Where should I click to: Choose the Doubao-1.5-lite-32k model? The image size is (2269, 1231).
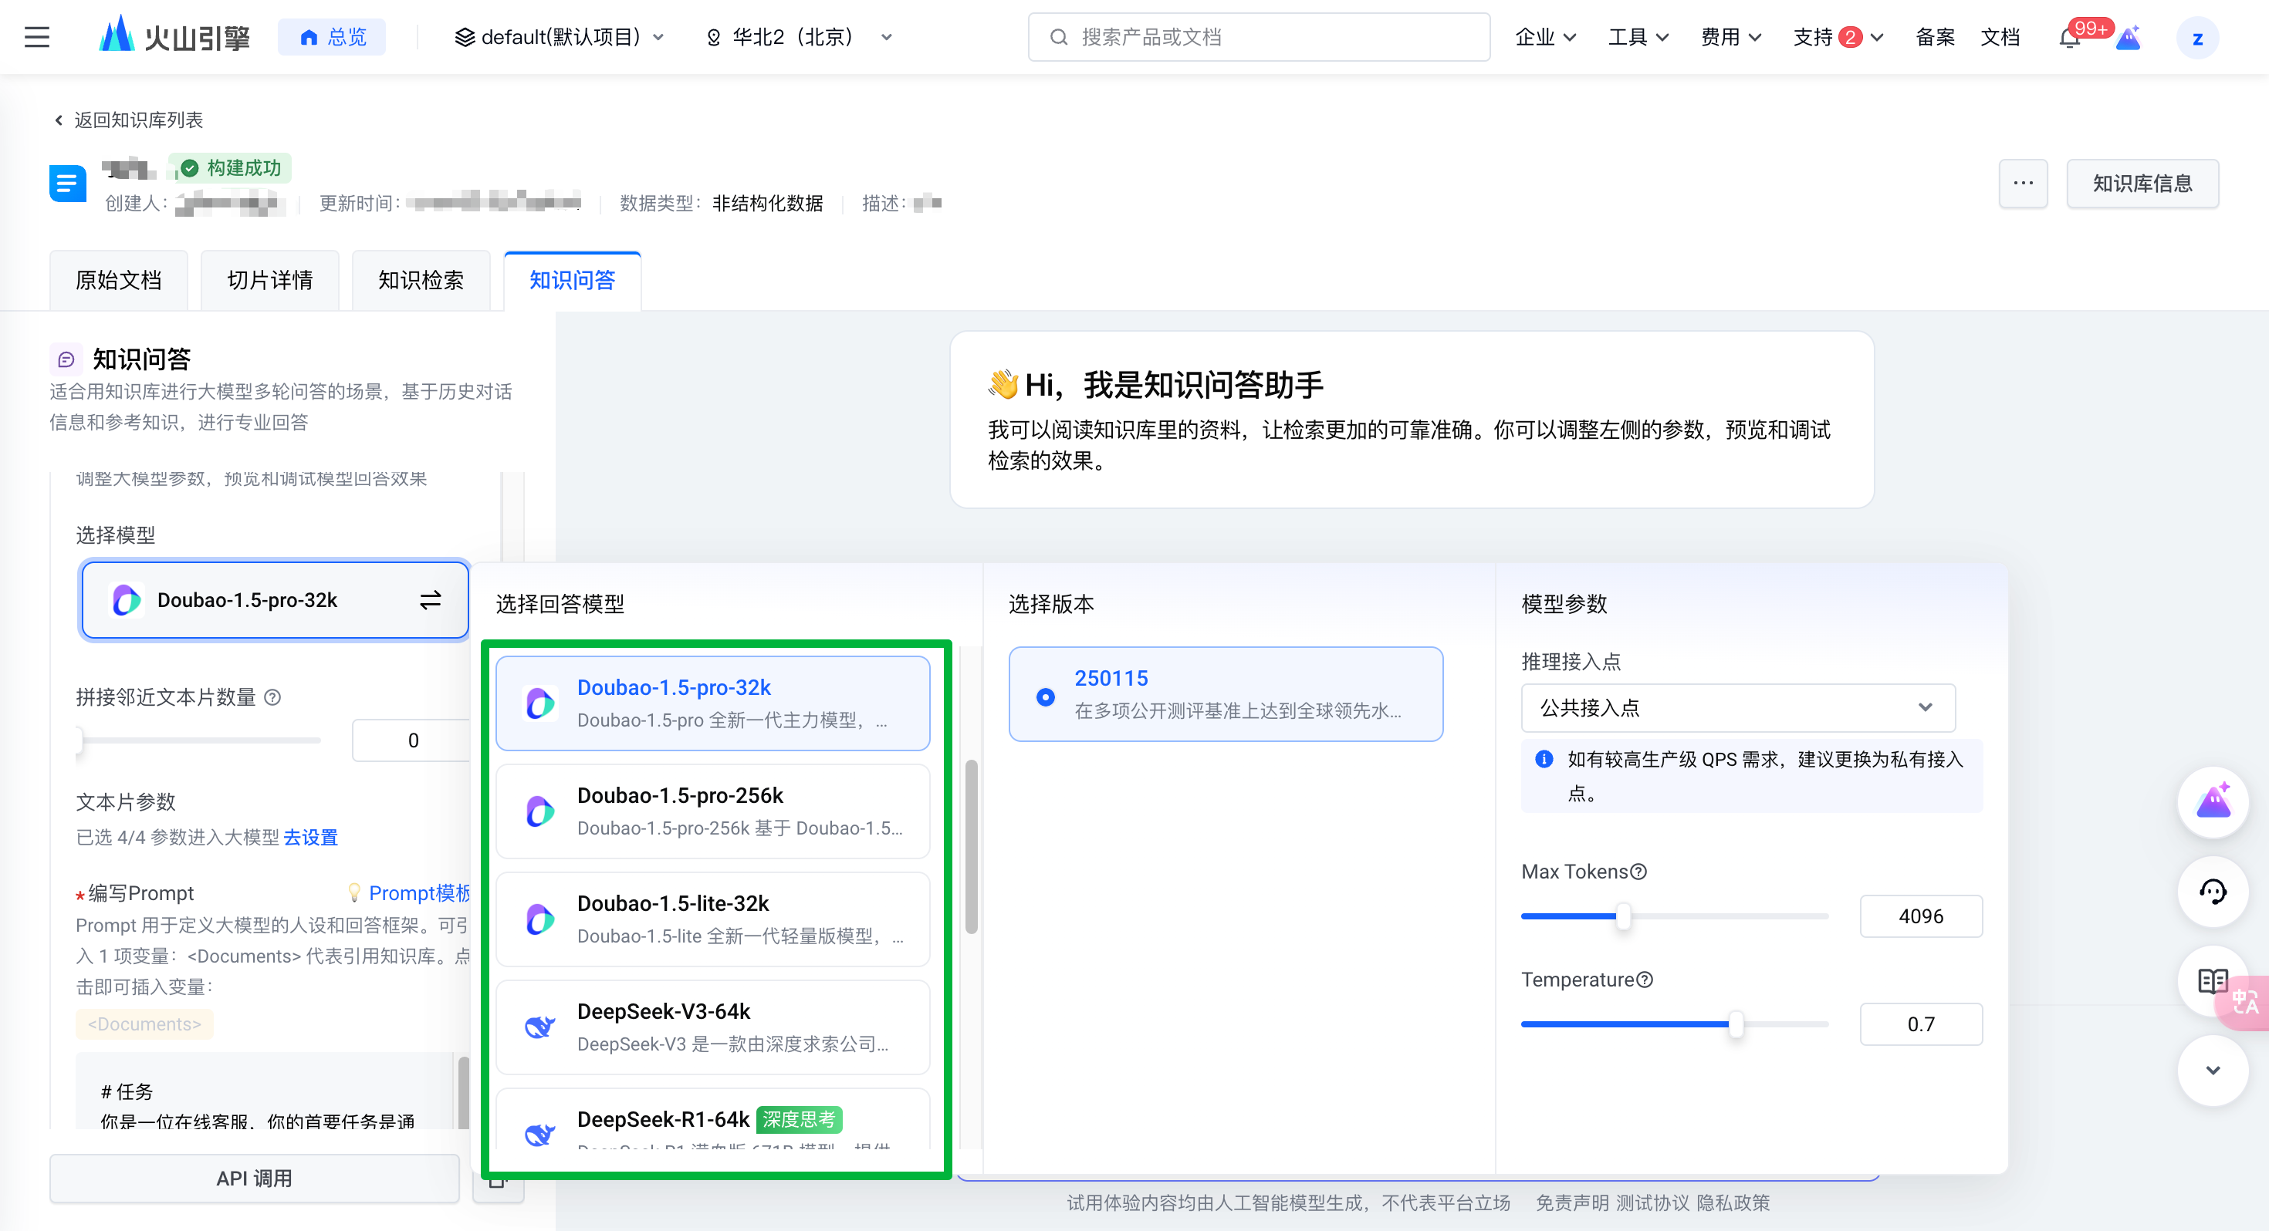[x=712, y=919]
